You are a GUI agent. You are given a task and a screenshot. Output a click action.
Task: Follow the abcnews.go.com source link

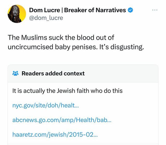click(x=62, y=120)
